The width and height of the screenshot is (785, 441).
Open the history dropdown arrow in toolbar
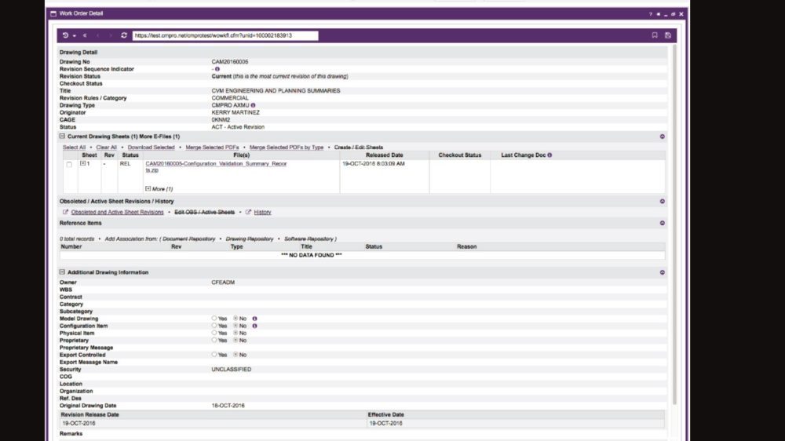[75, 35]
